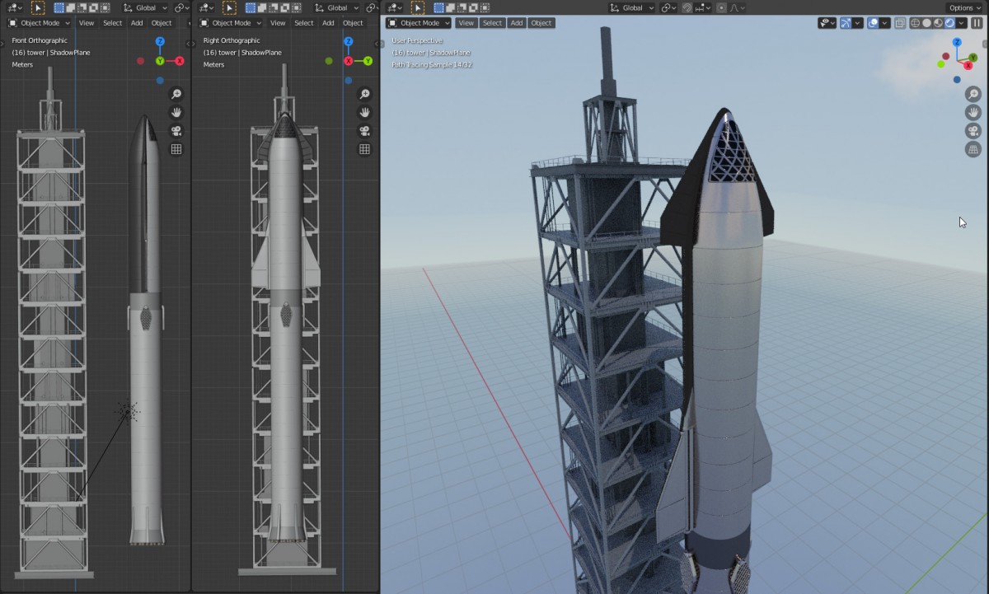Open the Select menu in the right orthographic viewport
This screenshot has height=594, width=989.
303,23
